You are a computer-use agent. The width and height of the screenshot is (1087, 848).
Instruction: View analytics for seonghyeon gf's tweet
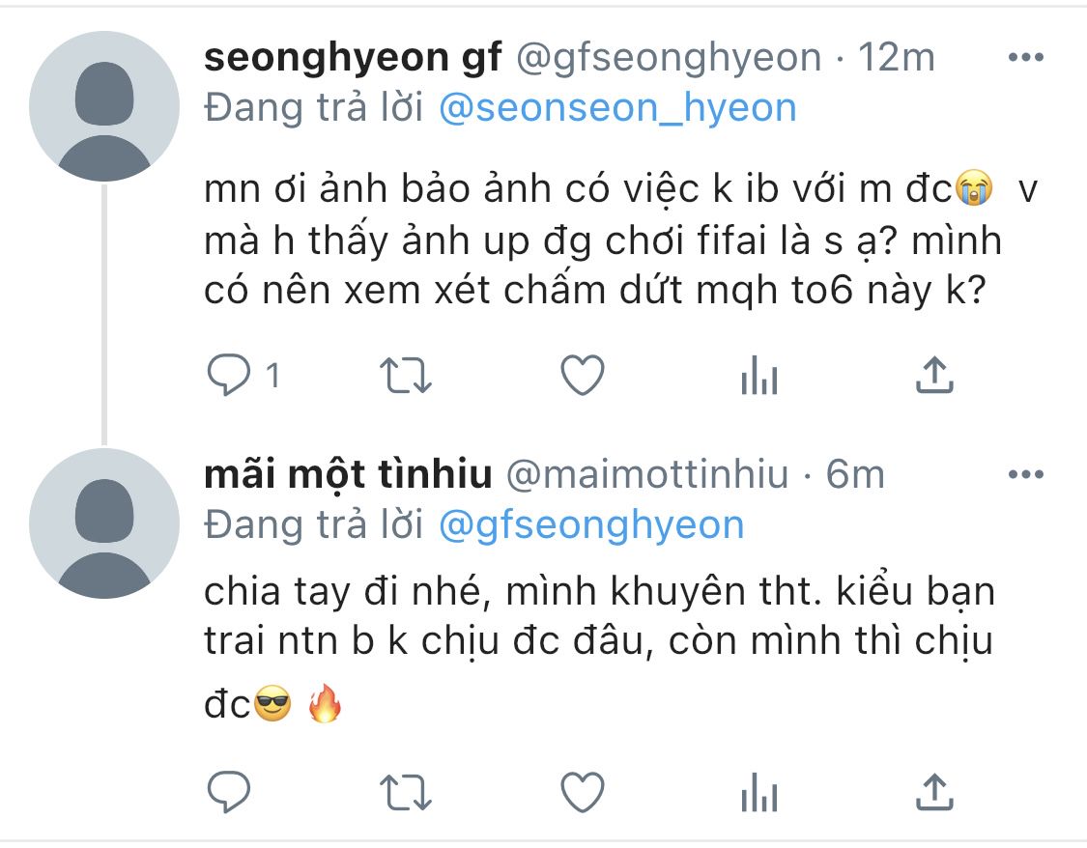758,376
